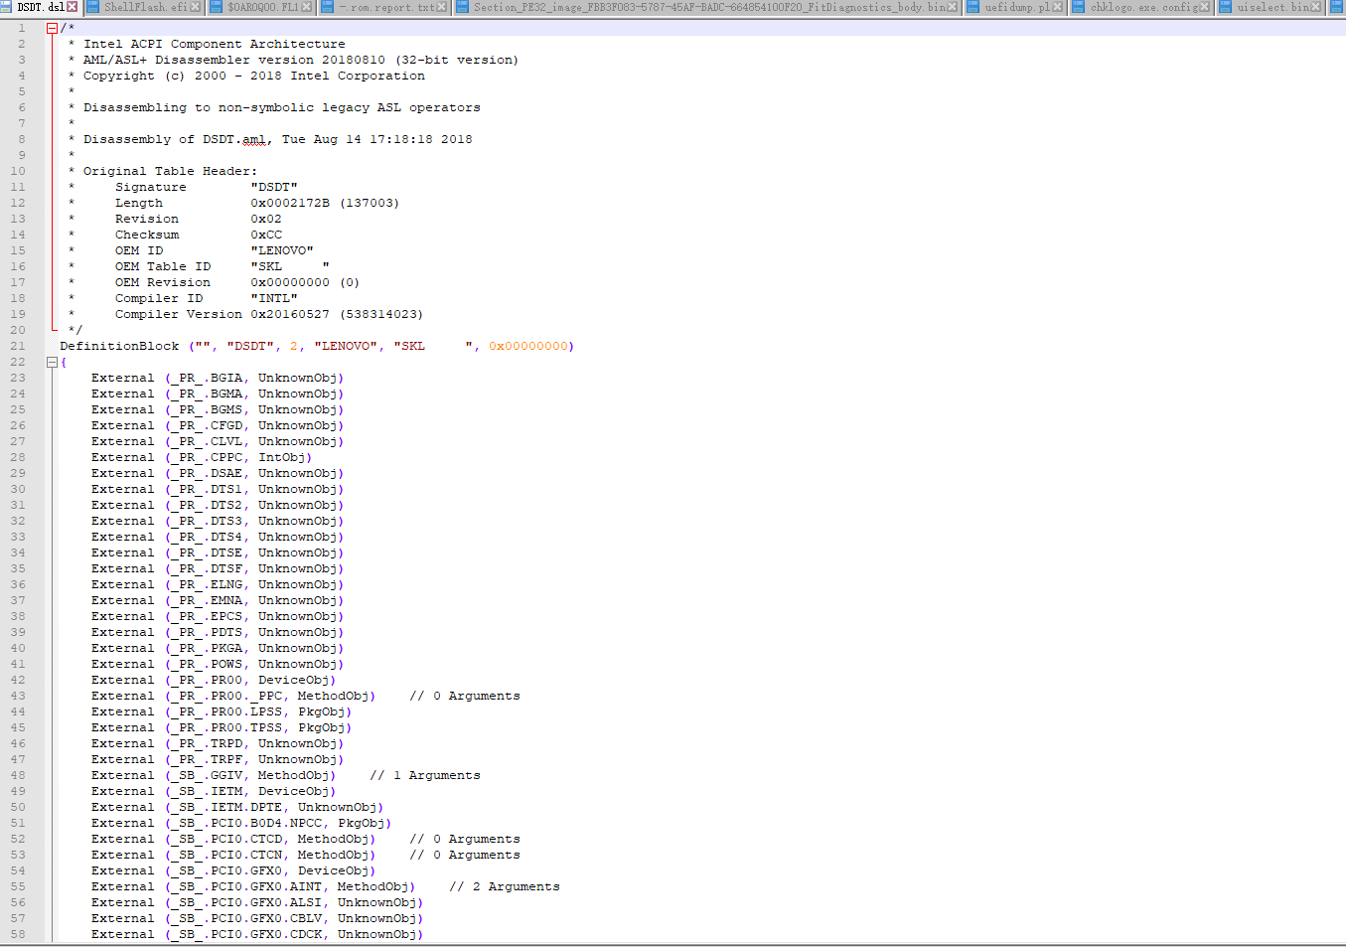Viewport: 1346px width, 947px height.
Task: Click the _SB_.PCI0.GFX0.CDCK UnknownObj line
Action: [x=257, y=934]
